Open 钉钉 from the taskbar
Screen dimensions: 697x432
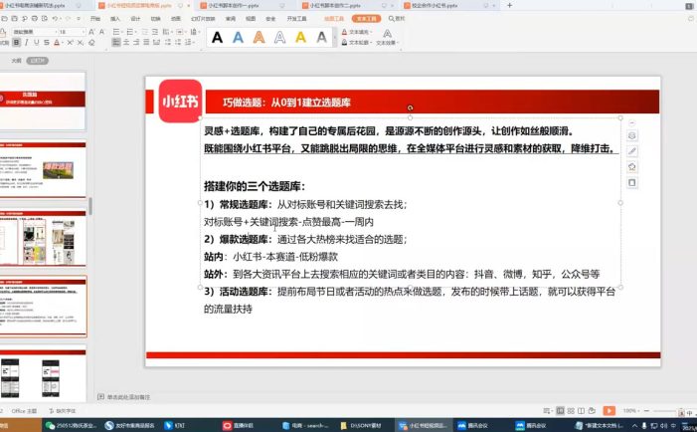tap(174, 425)
